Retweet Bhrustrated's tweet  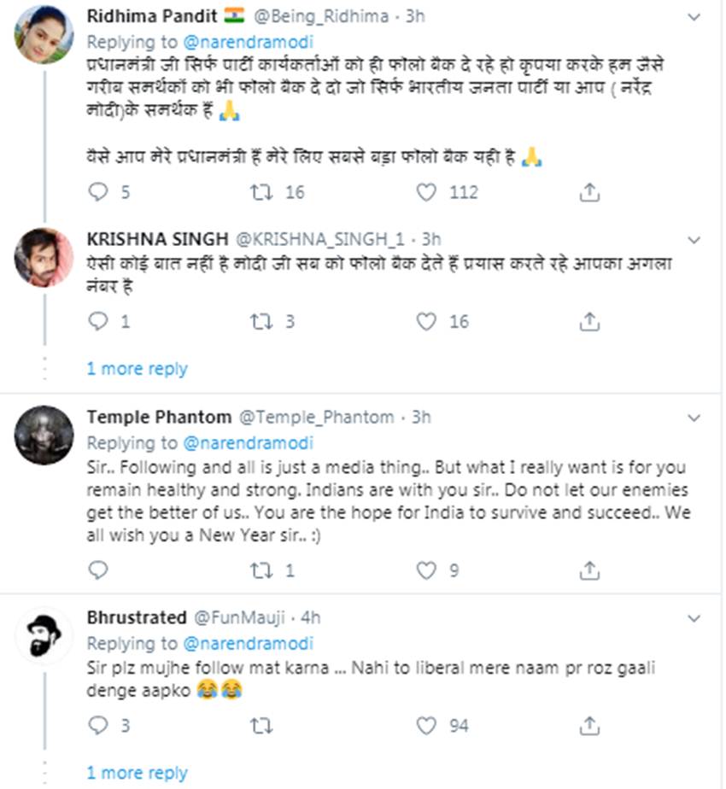tap(261, 726)
